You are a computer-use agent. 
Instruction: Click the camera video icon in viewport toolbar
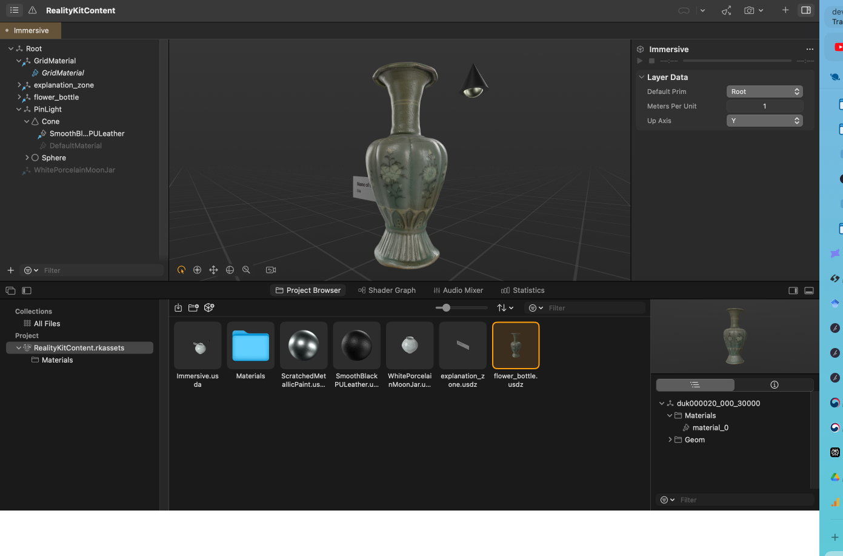[271, 270]
